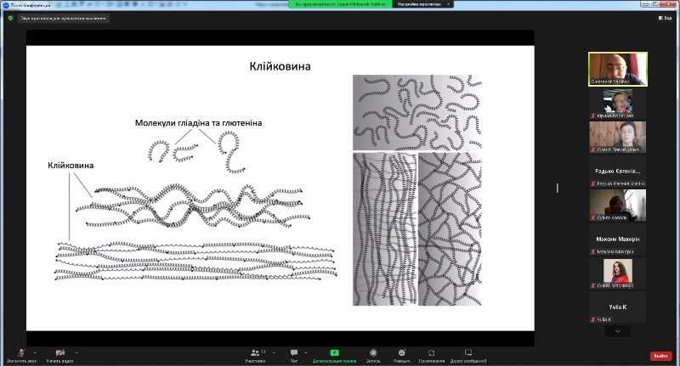Select Олена's video thumbnail with wooden background
This screenshot has height=366, width=680.
tap(618, 137)
